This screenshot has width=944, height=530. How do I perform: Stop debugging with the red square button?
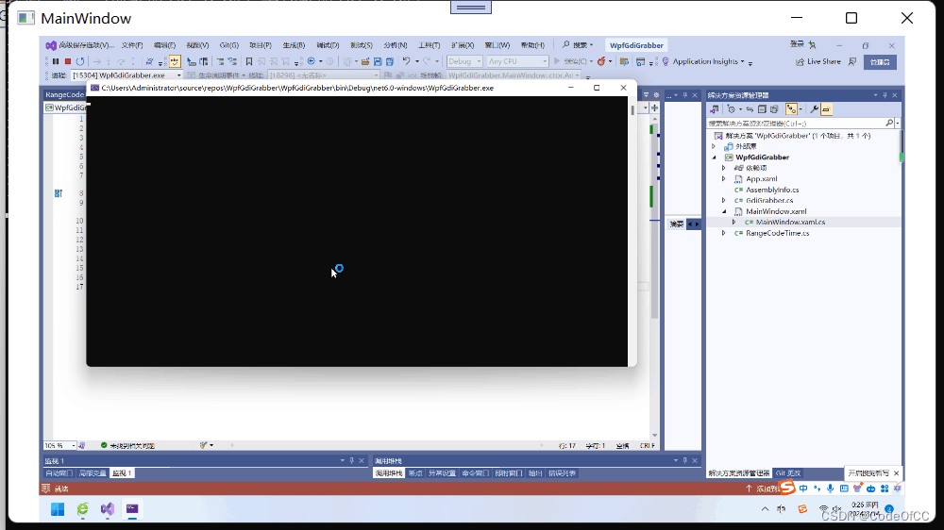click(x=68, y=61)
